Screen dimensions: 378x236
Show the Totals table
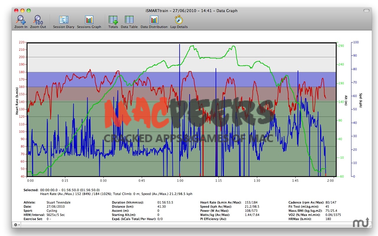pyautogui.click(x=113, y=20)
